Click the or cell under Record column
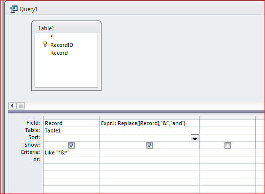Image resolution: width=265 pixels, height=194 pixels. click(x=71, y=160)
